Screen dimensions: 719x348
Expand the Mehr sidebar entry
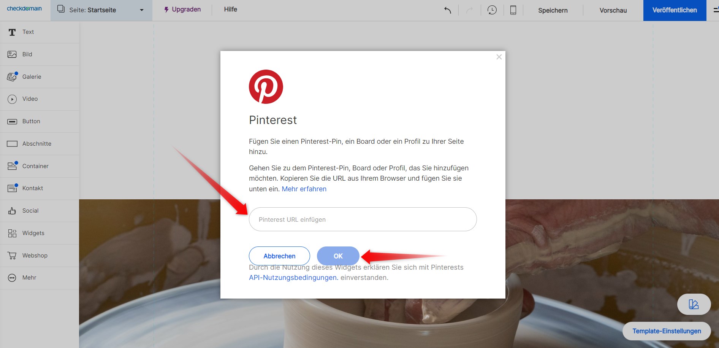coord(29,278)
